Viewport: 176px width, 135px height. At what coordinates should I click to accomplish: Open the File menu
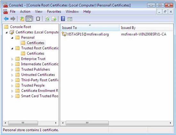tap(12, 12)
